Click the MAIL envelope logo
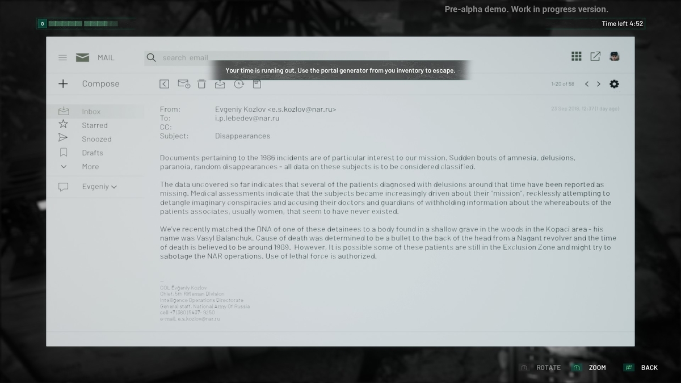The image size is (681, 383). 83,57
